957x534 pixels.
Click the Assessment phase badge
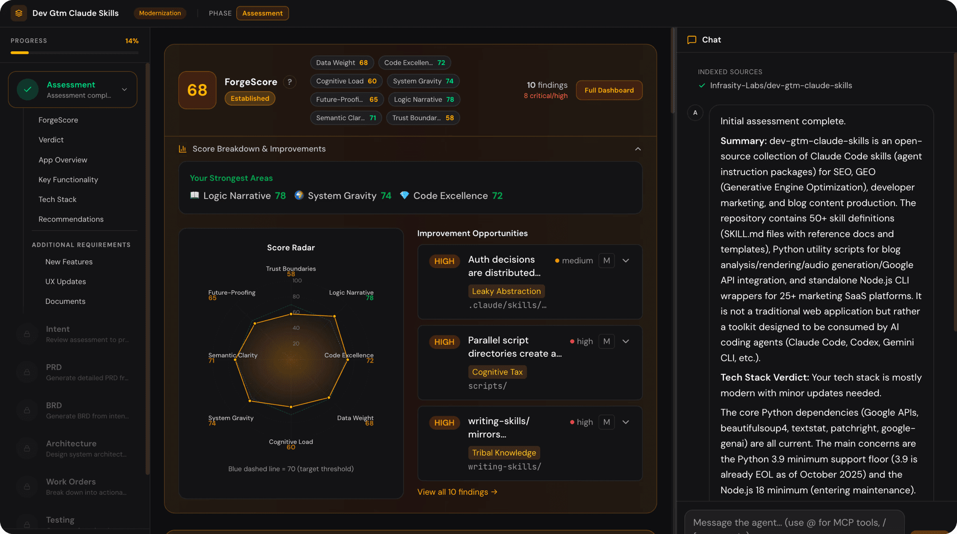coord(262,13)
